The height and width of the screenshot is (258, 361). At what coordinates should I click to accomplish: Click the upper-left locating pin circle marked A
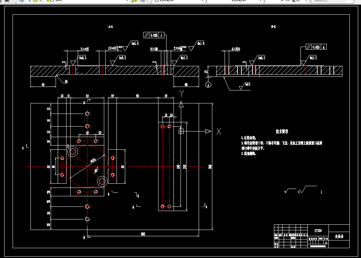coord(73,152)
